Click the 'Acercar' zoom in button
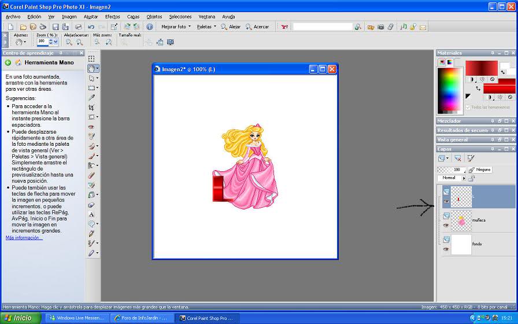 [x=257, y=27]
